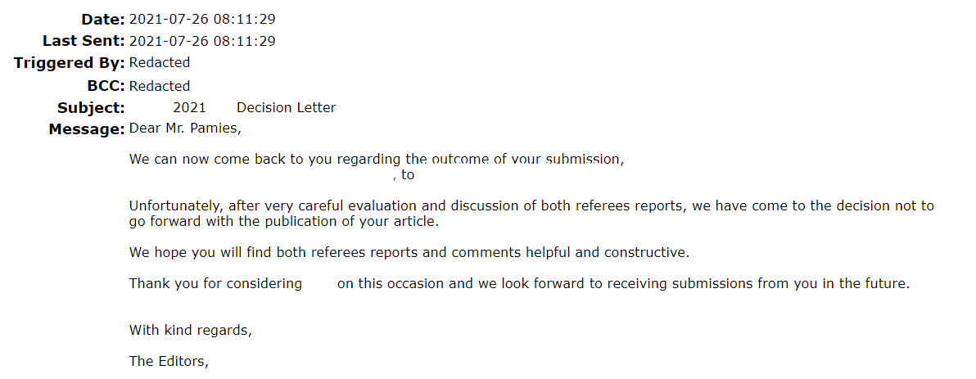
Task: Select the Last Sent timestamp value
Action: coord(202,41)
